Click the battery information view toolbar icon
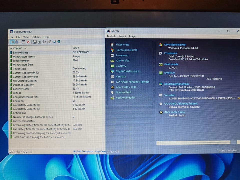Screen dimensions: 240x180 12,42
